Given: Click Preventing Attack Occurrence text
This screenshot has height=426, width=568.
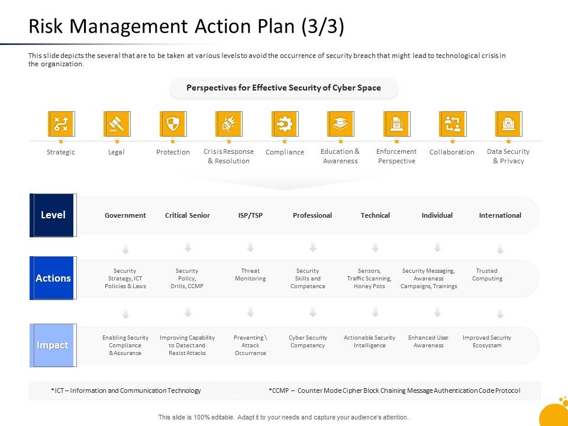Looking at the screenshot, I should [x=250, y=345].
